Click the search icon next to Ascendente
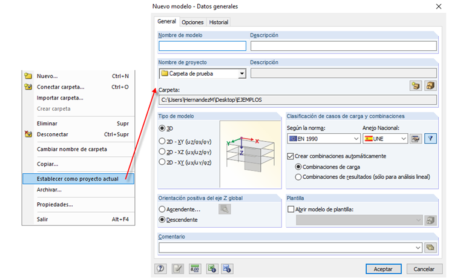460x278 pixels. pyautogui.click(x=225, y=210)
